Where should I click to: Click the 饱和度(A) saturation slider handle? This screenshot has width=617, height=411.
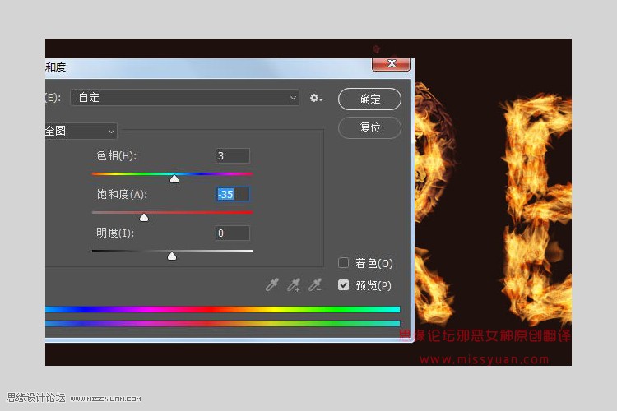(144, 218)
